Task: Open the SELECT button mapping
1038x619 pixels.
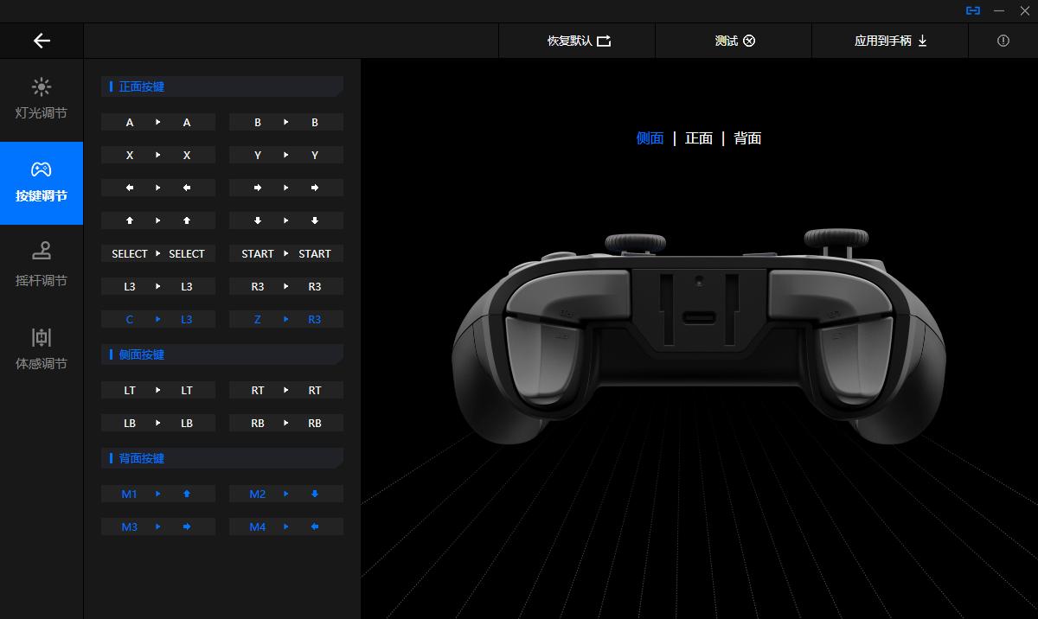Action: (157, 253)
